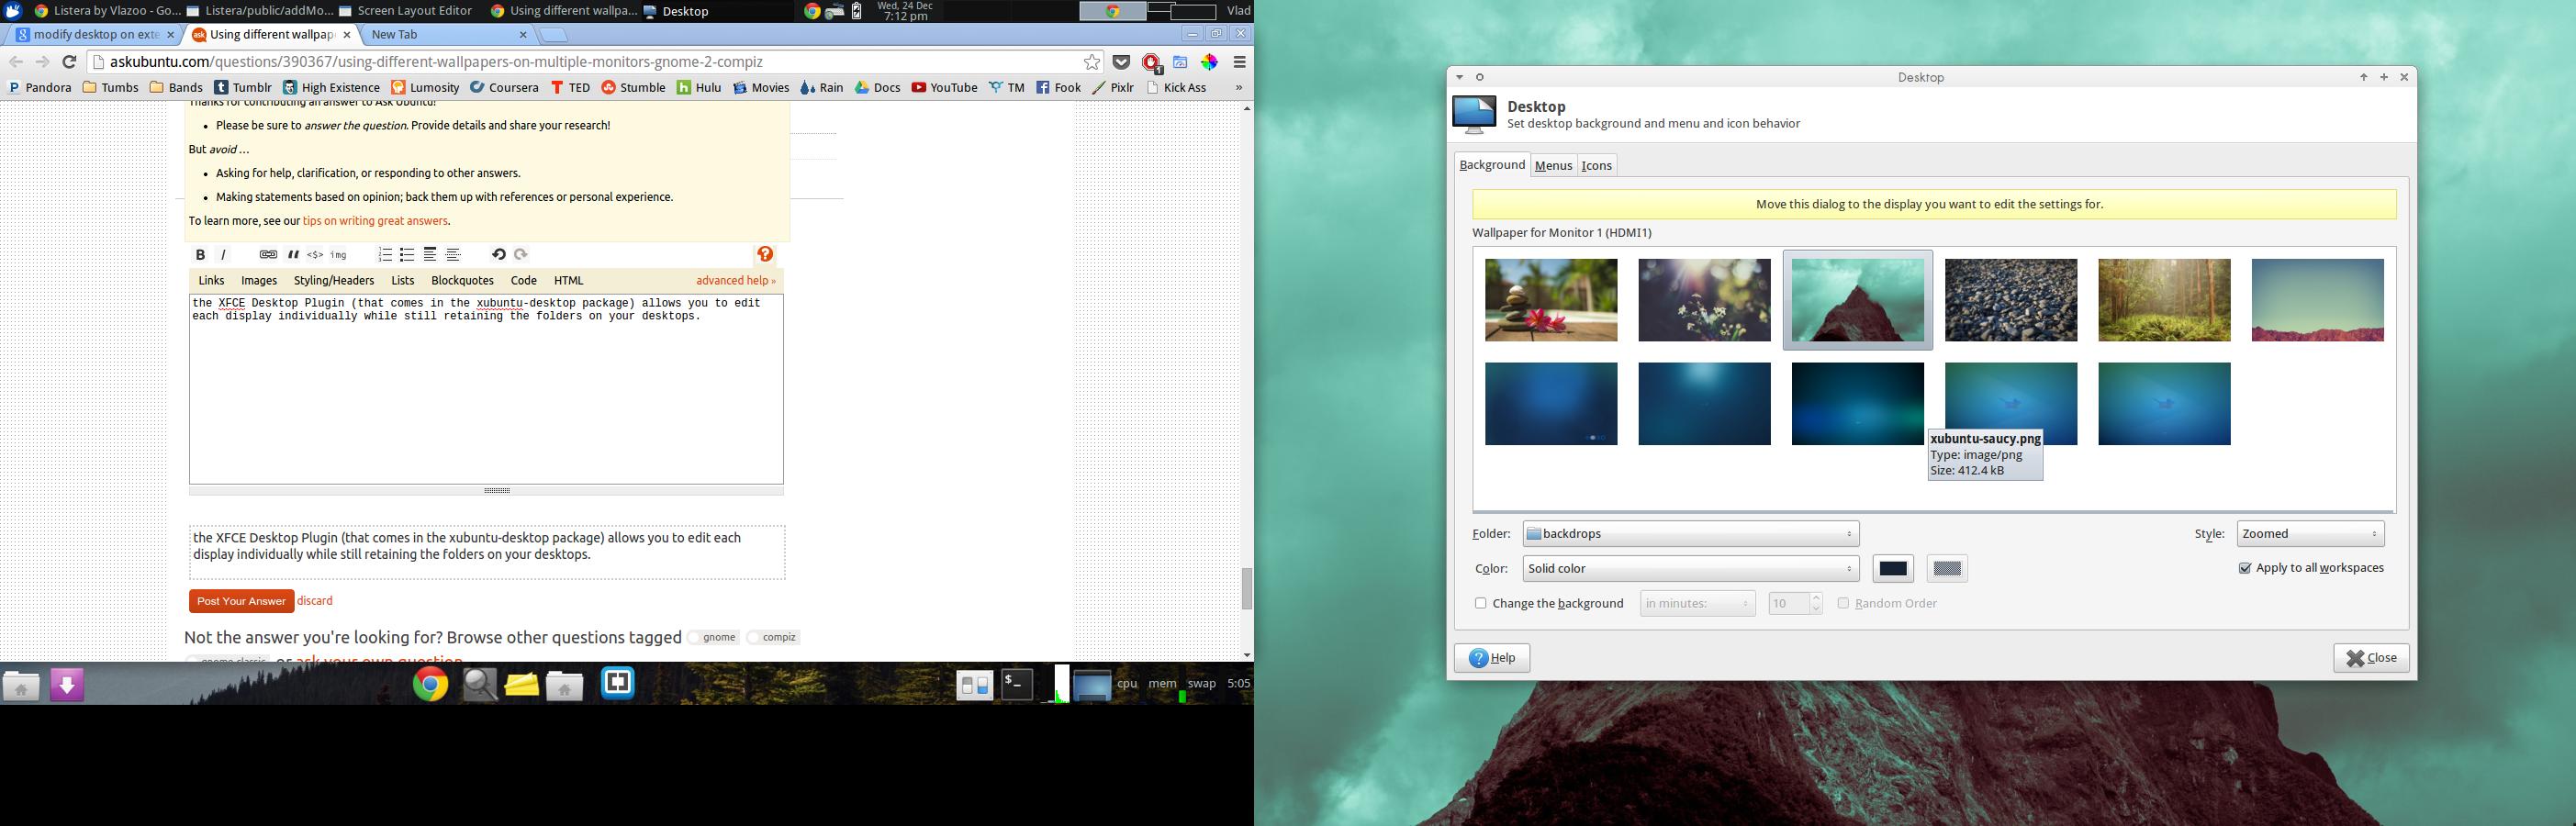Click the Italic formatting button in editor
Viewport: 2576px width, 826px height.
point(224,255)
